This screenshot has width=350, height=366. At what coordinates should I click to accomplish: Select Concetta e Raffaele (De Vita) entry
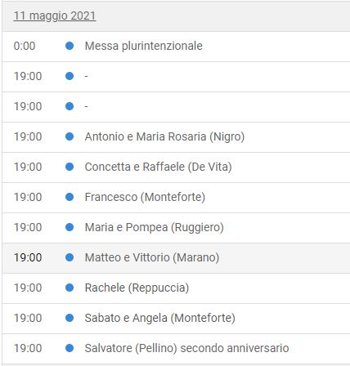(159, 167)
